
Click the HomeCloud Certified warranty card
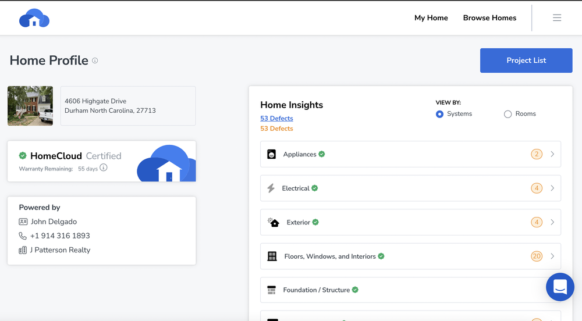pos(102,161)
